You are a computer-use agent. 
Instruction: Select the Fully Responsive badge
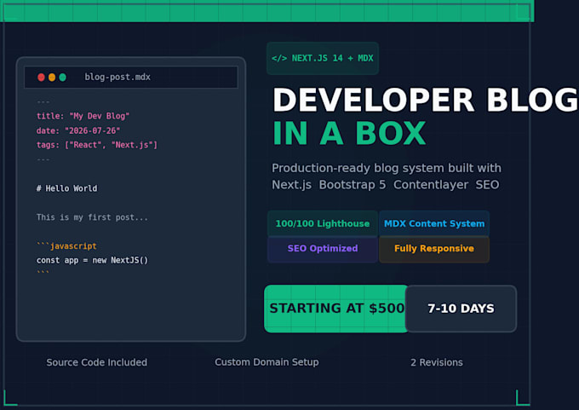point(434,248)
